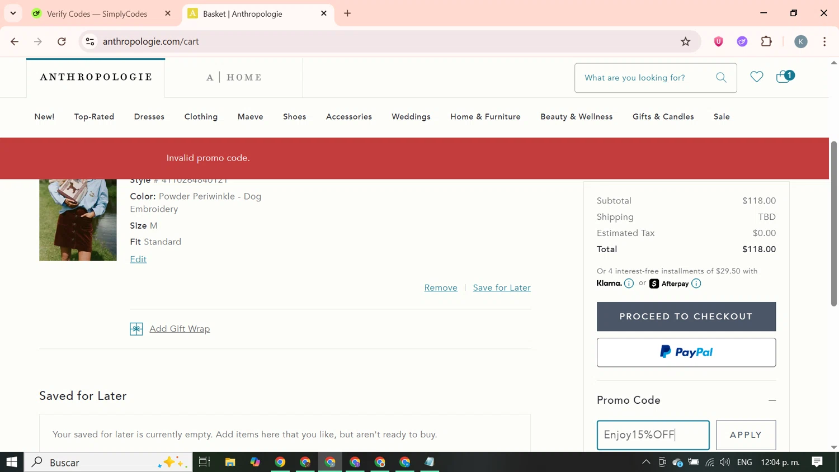Collapse the Promo Code section

772,400
